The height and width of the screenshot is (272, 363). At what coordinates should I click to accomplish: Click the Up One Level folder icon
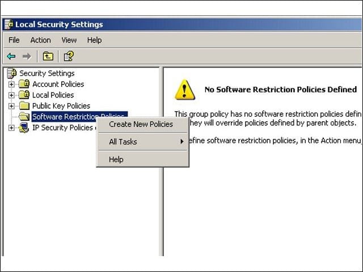coord(48,56)
